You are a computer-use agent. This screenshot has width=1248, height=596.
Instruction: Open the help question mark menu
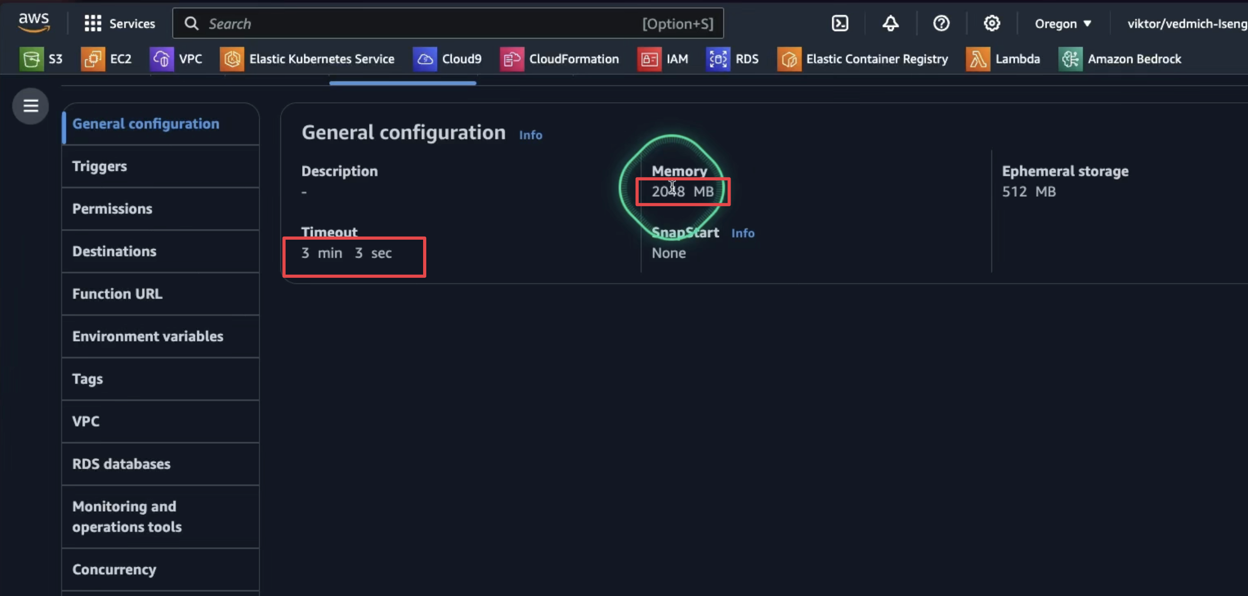tap(941, 23)
